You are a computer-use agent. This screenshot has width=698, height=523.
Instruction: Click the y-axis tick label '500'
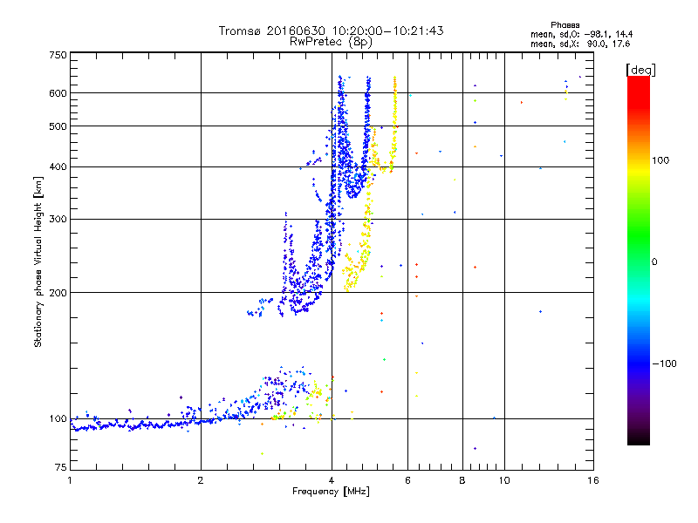(x=58, y=126)
